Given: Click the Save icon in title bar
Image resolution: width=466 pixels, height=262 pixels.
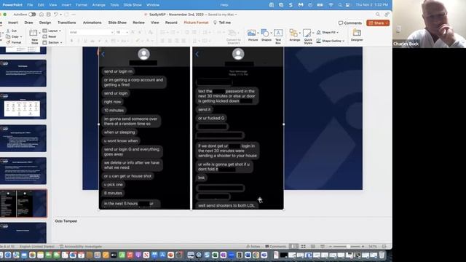Looking at the screenshot, I should (49, 15).
